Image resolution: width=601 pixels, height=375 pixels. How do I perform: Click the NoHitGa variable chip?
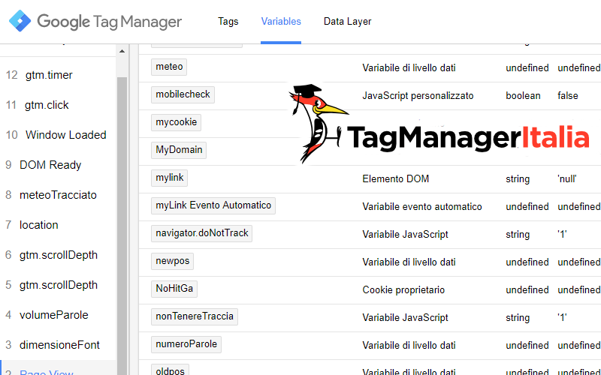(174, 289)
